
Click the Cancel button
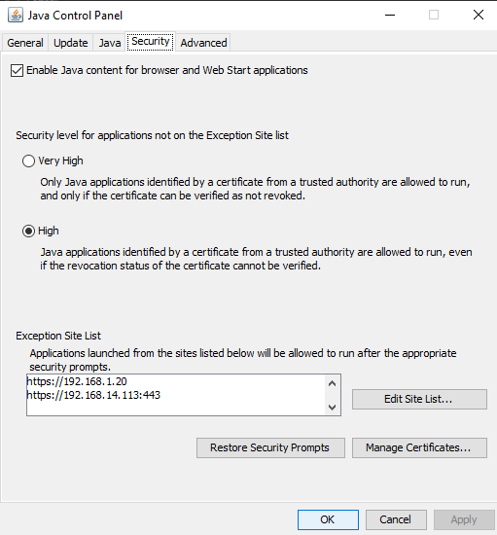coord(396,519)
